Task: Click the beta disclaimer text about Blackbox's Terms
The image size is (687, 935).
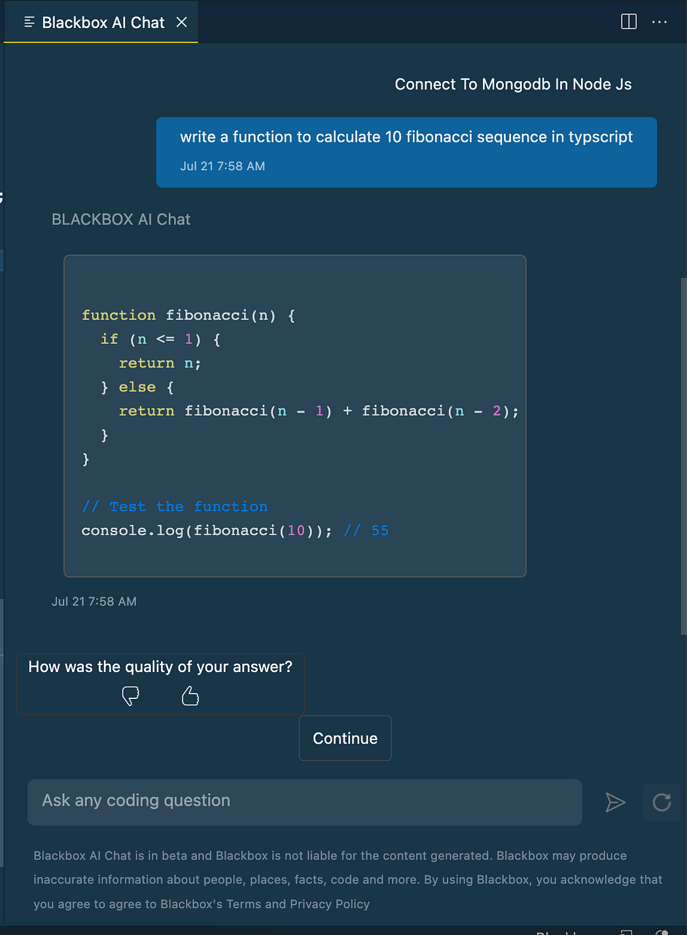Action: (x=348, y=880)
